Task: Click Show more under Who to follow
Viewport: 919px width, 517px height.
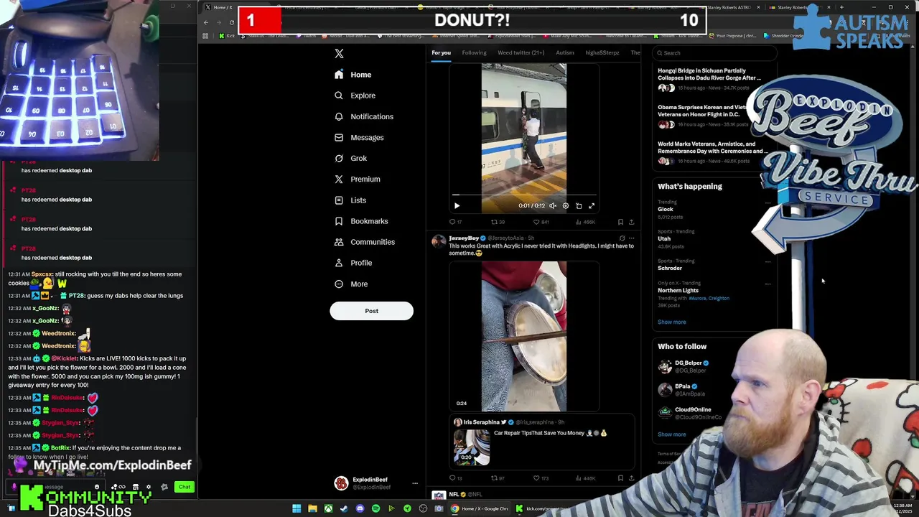Action: pyautogui.click(x=671, y=434)
